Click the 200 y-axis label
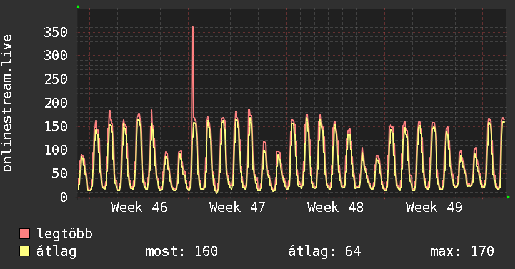515x269 pixels. (56, 103)
